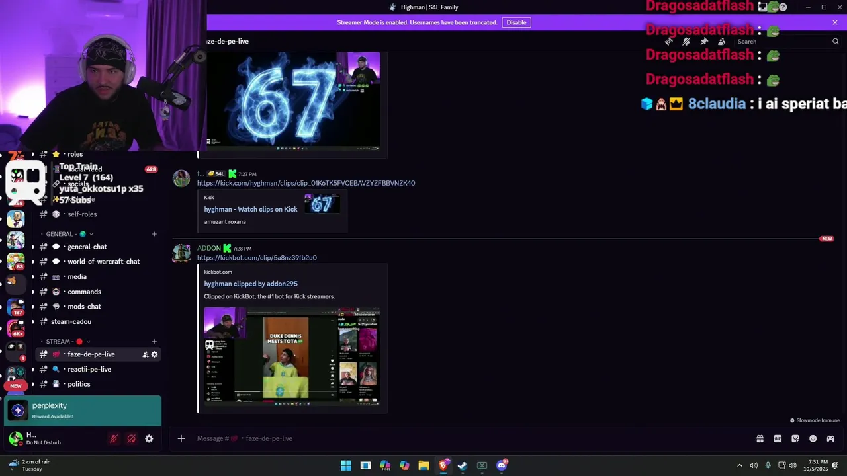
Task: Open Discord from Windows taskbar
Action: [x=502, y=465]
